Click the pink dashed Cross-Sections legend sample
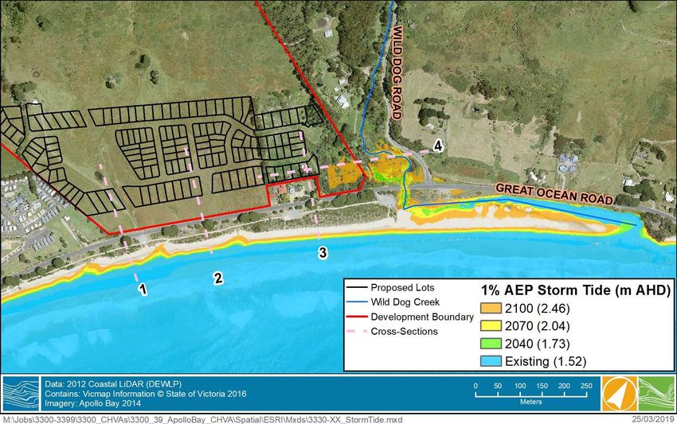The height and width of the screenshot is (424, 677). click(357, 332)
